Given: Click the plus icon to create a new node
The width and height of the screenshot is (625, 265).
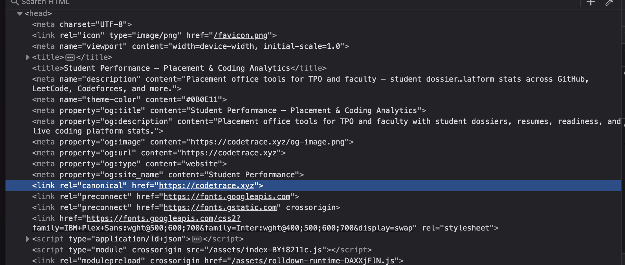Looking at the screenshot, I should [591, 3].
